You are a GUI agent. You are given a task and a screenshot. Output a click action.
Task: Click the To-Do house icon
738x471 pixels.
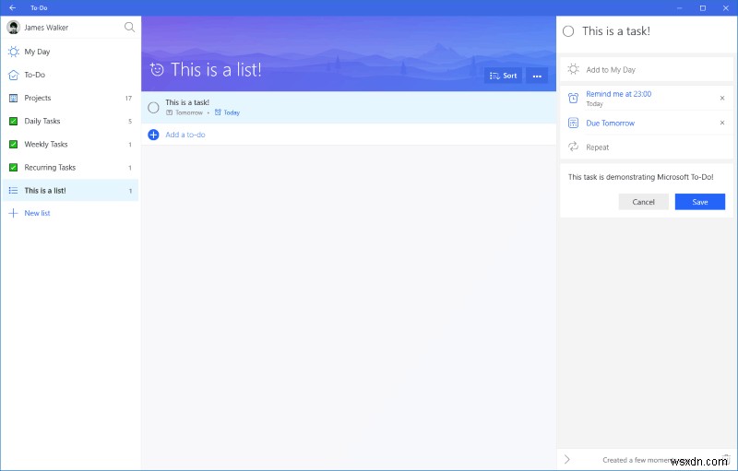14,75
